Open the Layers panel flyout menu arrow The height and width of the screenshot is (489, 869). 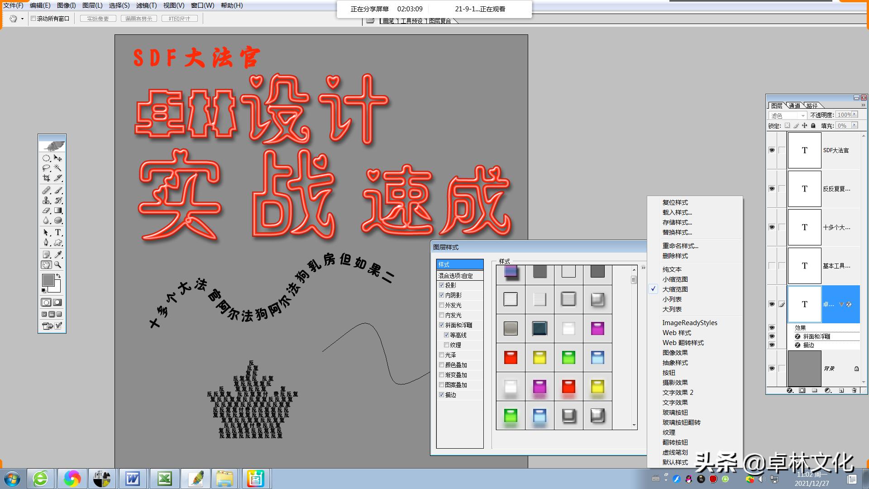pyautogui.click(x=863, y=105)
